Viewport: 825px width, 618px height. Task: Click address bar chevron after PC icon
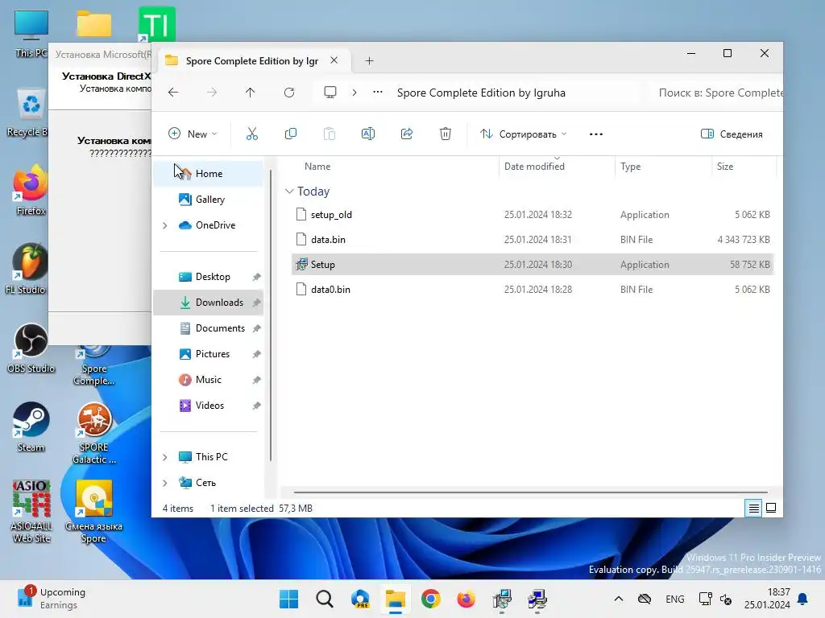[x=354, y=93]
